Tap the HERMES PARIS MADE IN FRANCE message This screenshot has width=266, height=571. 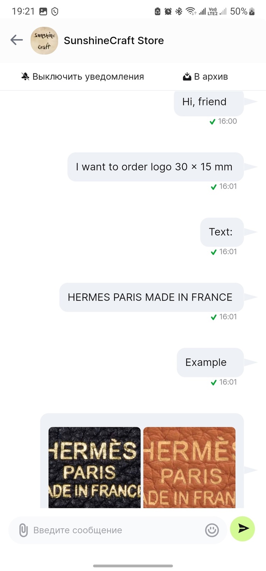pyautogui.click(x=151, y=297)
